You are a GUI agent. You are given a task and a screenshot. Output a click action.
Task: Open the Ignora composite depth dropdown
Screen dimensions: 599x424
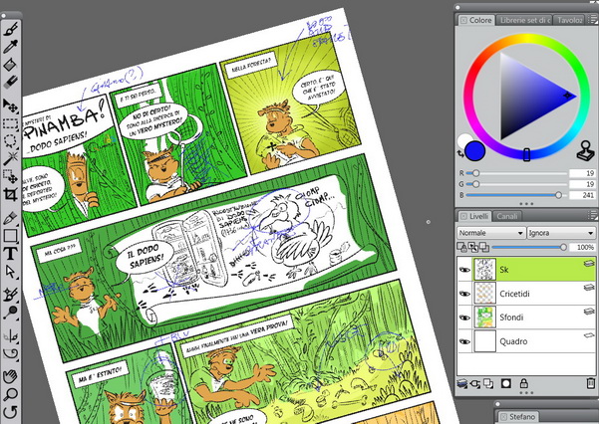click(561, 233)
